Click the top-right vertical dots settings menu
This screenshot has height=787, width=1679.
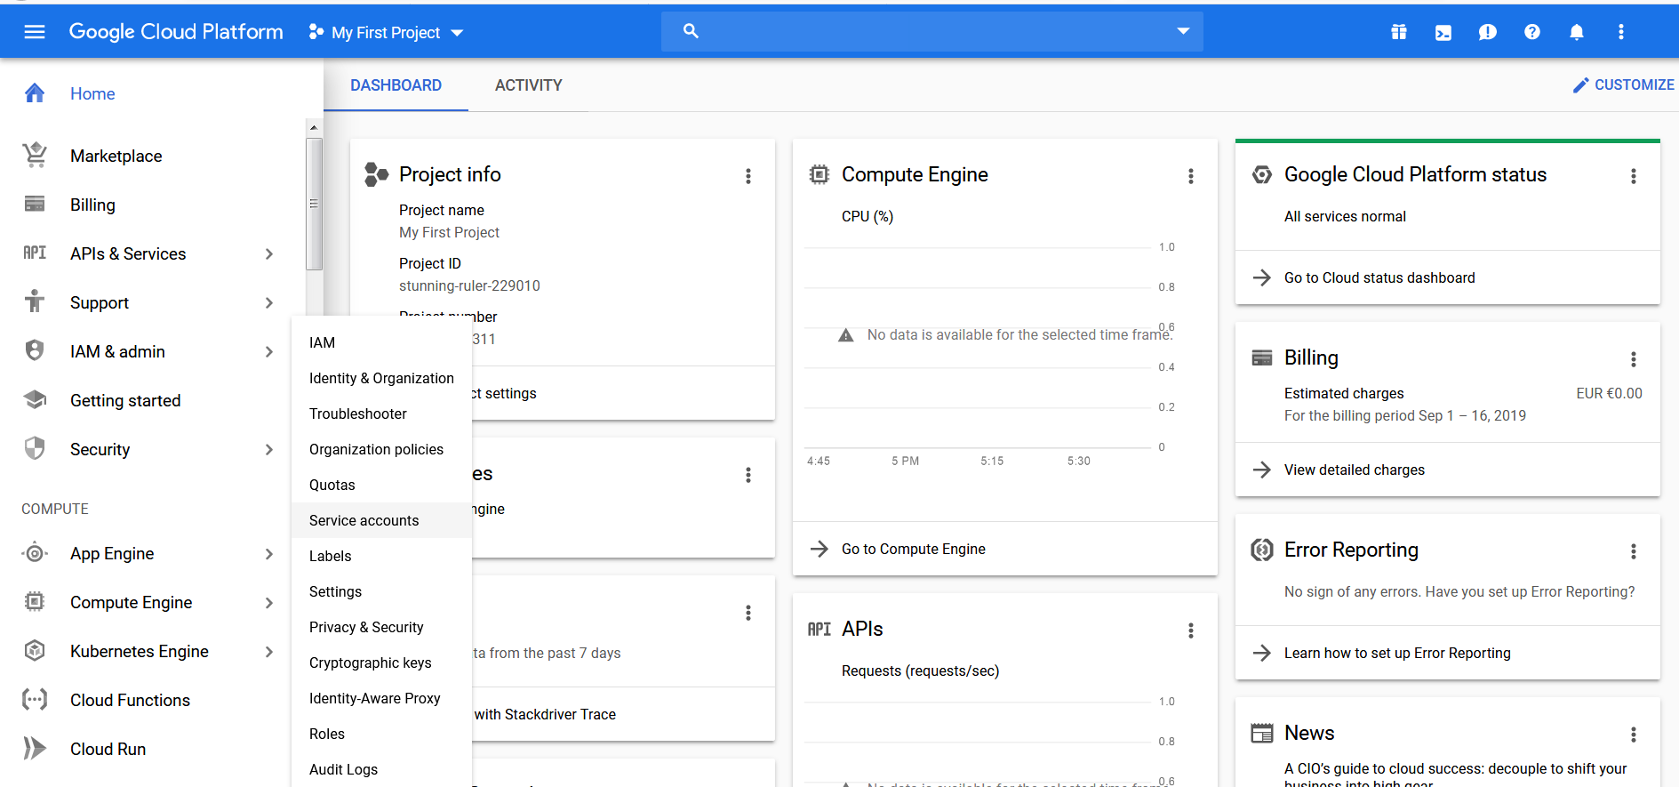coord(1620,32)
